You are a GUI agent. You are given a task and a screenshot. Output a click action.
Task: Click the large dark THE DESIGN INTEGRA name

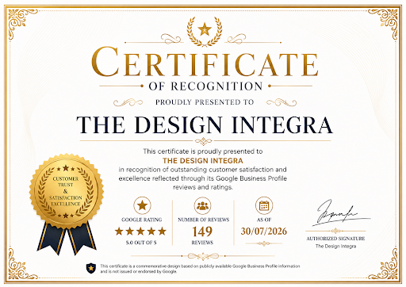pos(205,124)
